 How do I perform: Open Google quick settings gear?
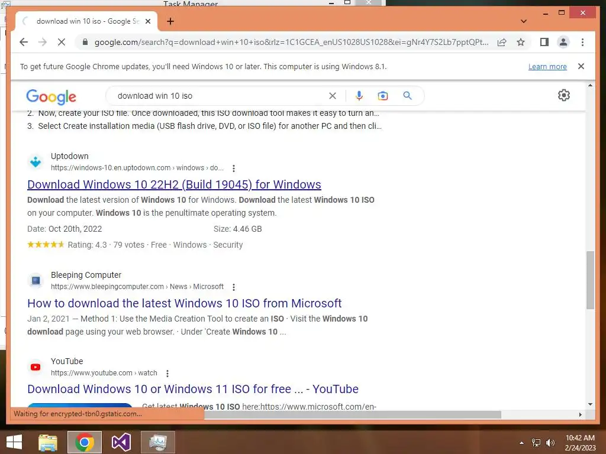[564, 95]
